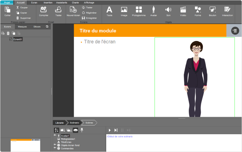
Task: Click Enregistrer to save the screen
Action: 89,18
